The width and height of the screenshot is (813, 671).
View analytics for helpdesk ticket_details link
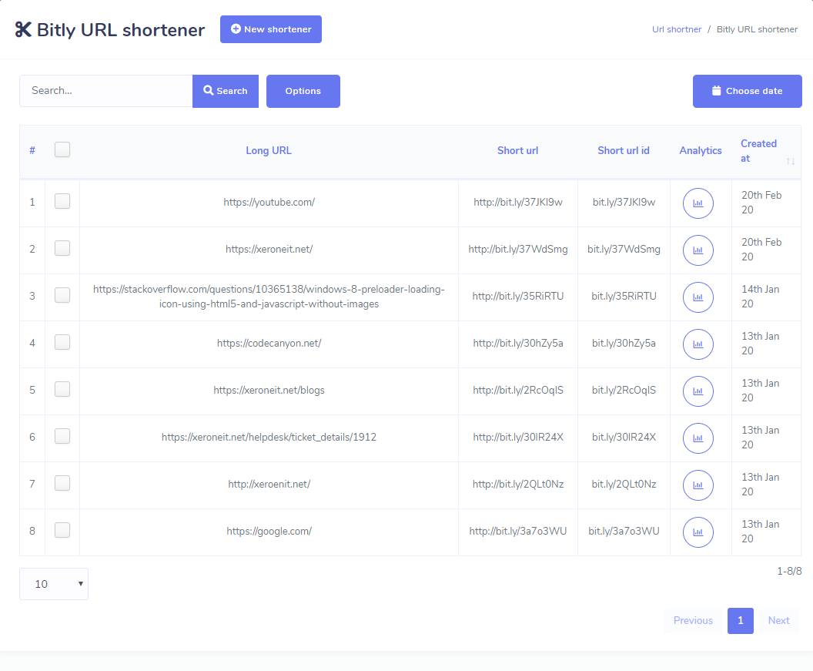[x=698, y=438]
